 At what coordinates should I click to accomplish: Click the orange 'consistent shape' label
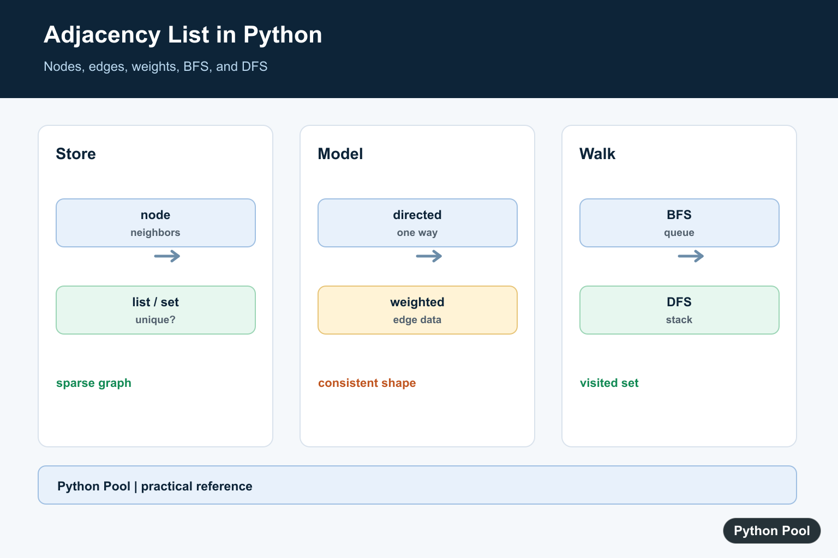367,383
